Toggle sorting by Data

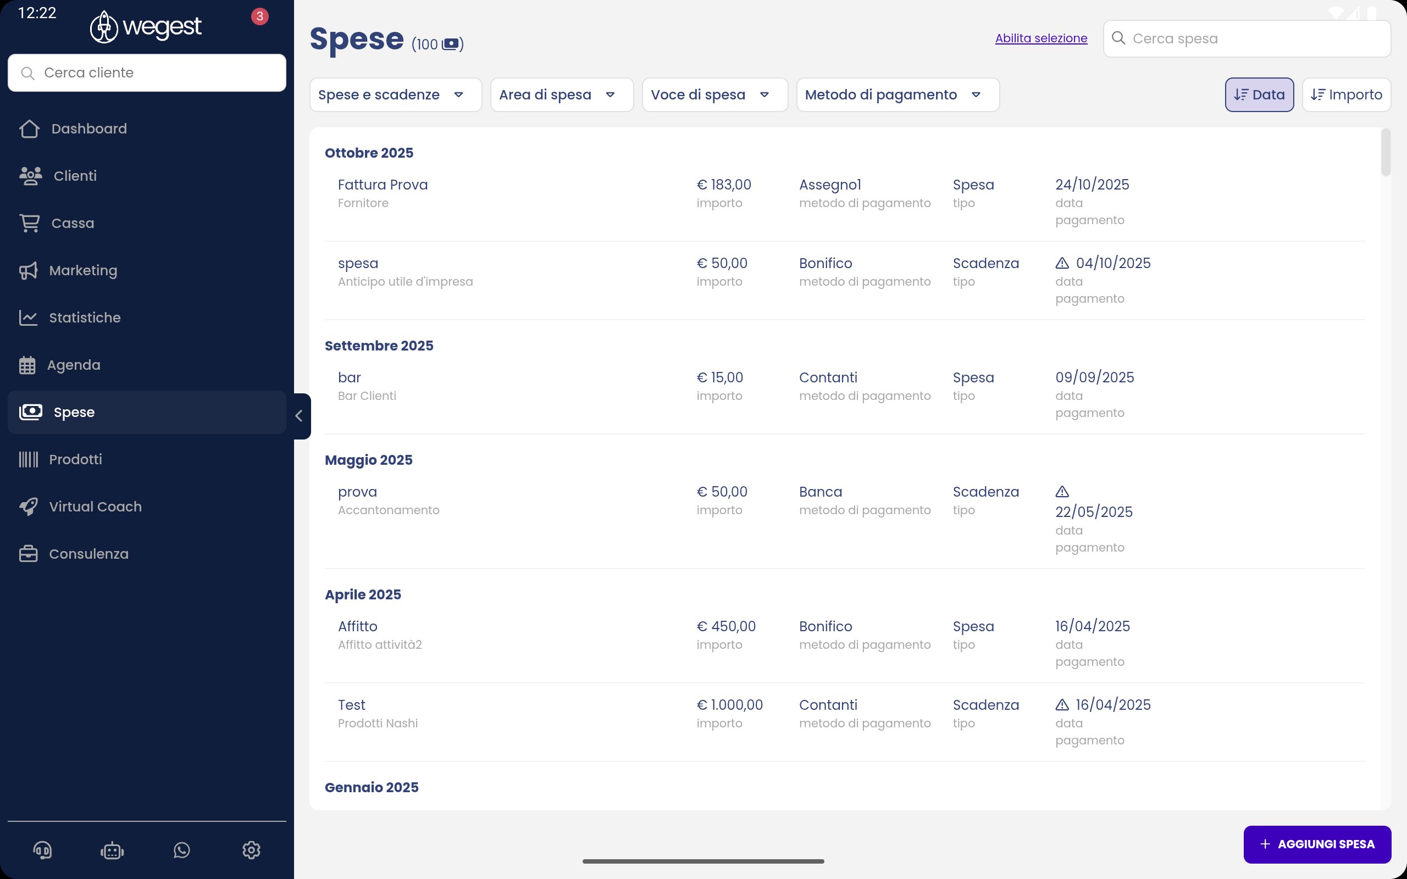tap(1259, 94)
